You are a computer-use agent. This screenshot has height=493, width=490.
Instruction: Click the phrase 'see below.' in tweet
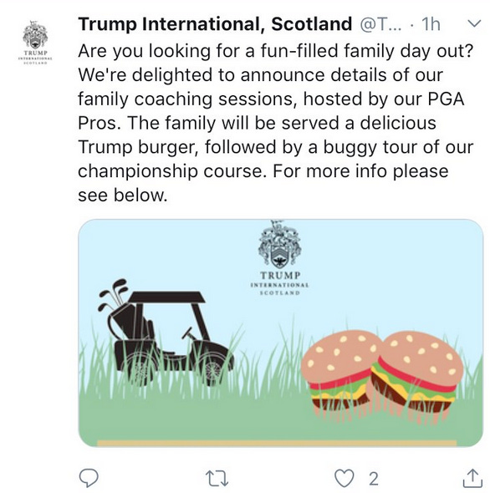[122, 196]
